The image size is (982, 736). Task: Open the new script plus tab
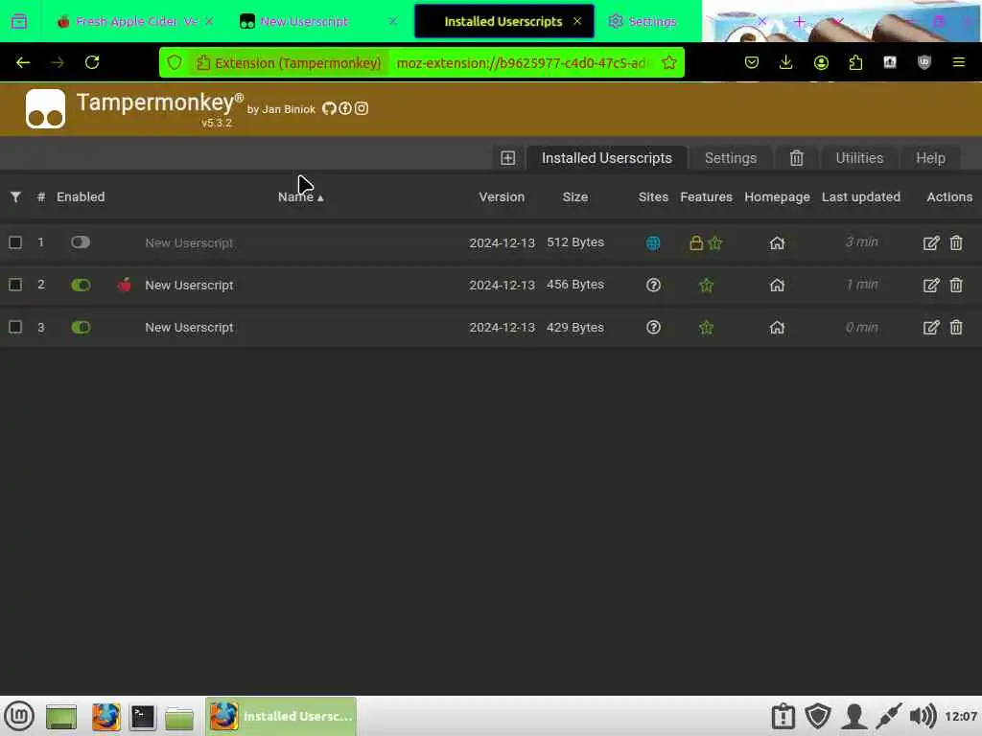pos(507,158)
